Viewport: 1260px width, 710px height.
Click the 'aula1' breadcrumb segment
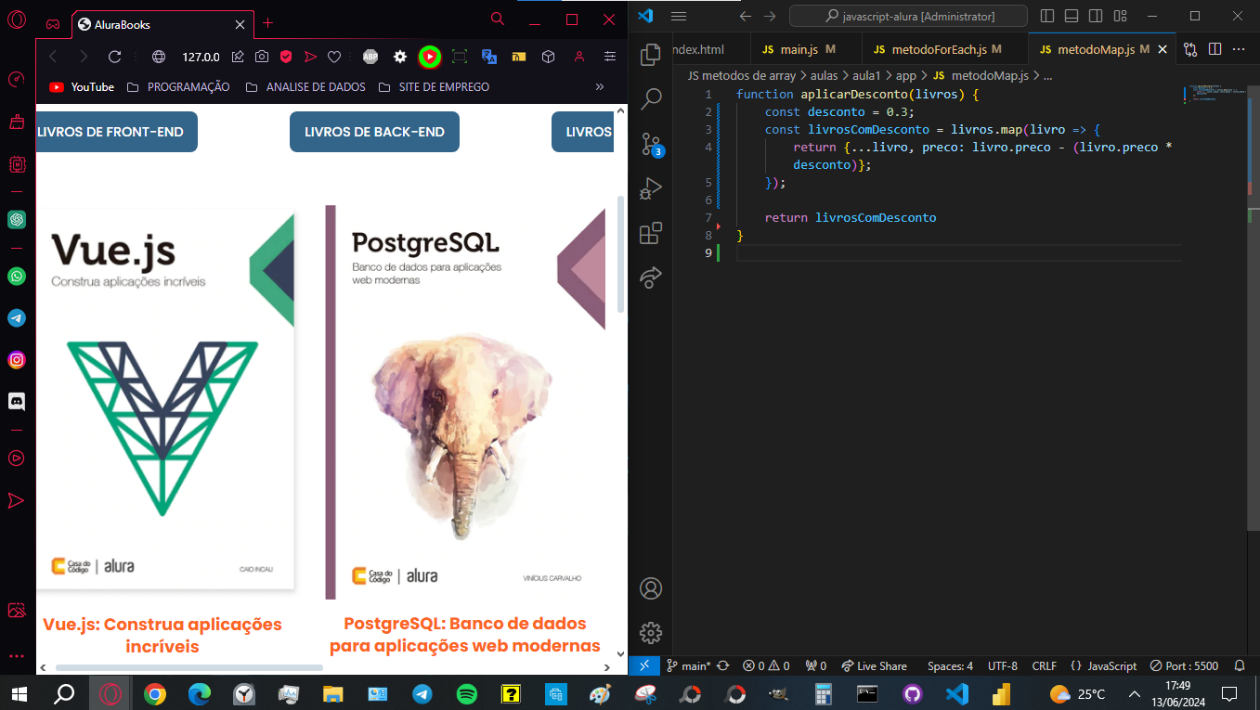coord(868,76)
